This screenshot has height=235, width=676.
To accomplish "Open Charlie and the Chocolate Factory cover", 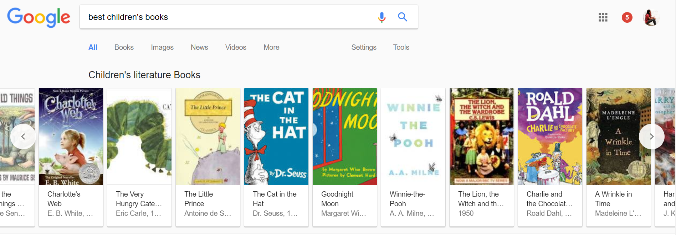I will (550, 137).
